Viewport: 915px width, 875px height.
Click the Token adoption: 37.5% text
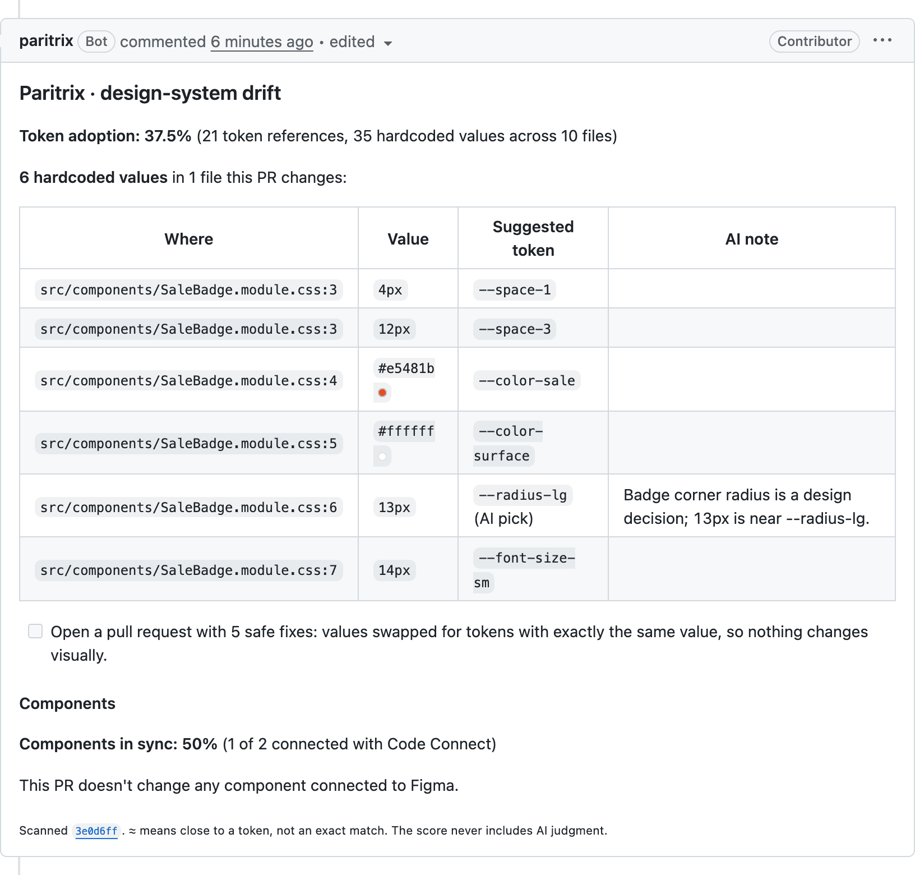[105, 136]
